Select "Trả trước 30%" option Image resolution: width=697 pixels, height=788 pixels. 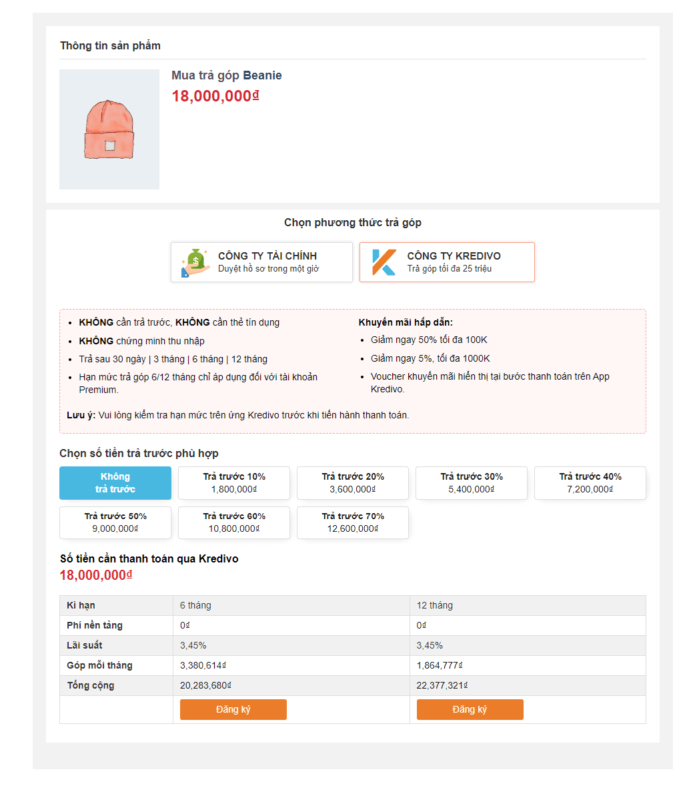click(x=471, y=482)
